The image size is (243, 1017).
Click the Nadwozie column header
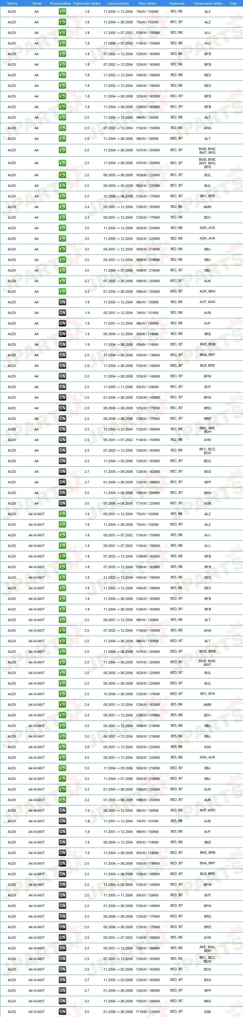(177, 3)
